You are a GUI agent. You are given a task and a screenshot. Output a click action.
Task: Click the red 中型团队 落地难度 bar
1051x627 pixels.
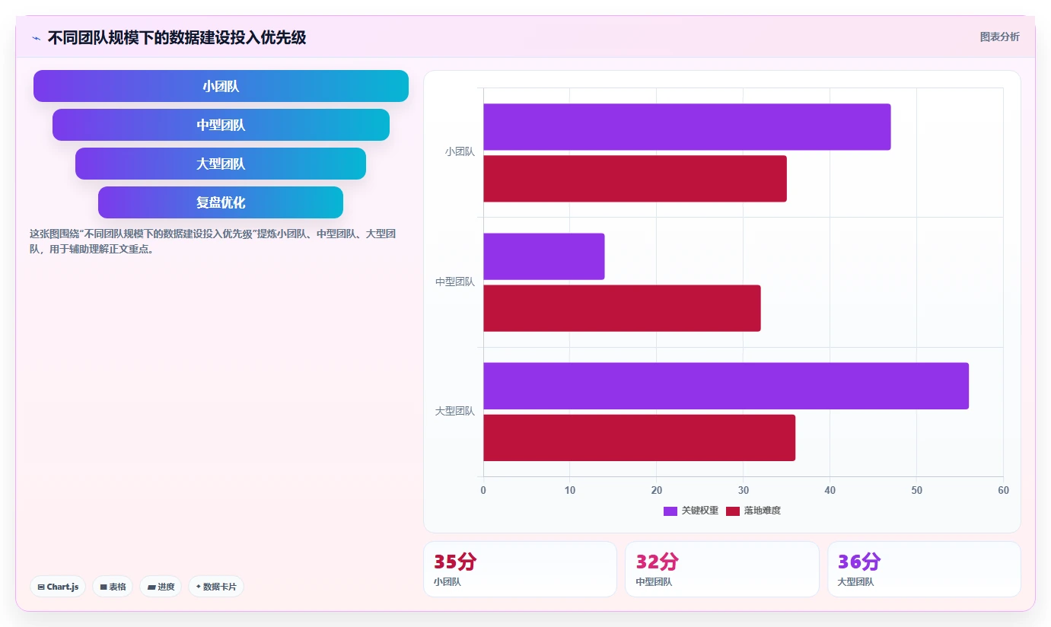(622, 308)
